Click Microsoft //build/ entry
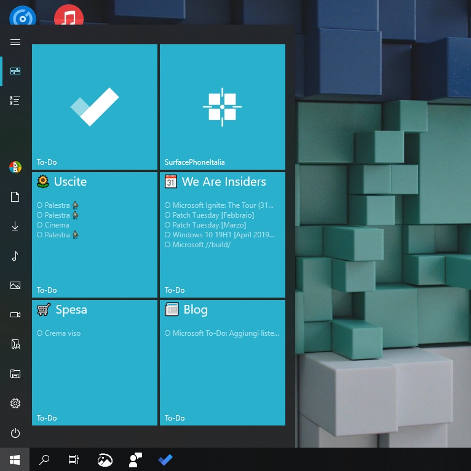This screenshot has height=471, width=471. pos(197,245)
